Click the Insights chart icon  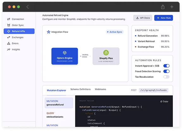[x=9, y=49]
